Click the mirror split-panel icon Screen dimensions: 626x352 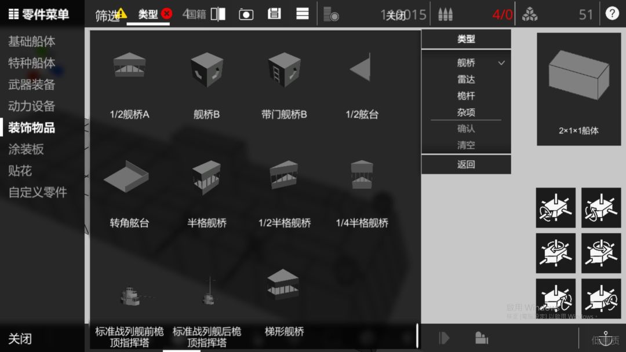coord(218,14)
